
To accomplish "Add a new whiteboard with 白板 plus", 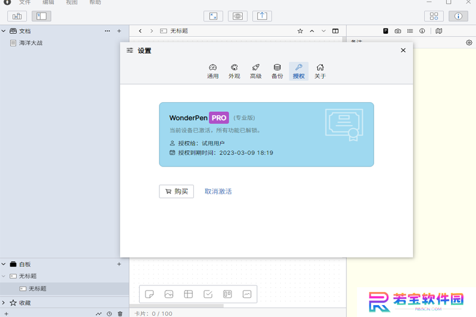I will [119, 264].
